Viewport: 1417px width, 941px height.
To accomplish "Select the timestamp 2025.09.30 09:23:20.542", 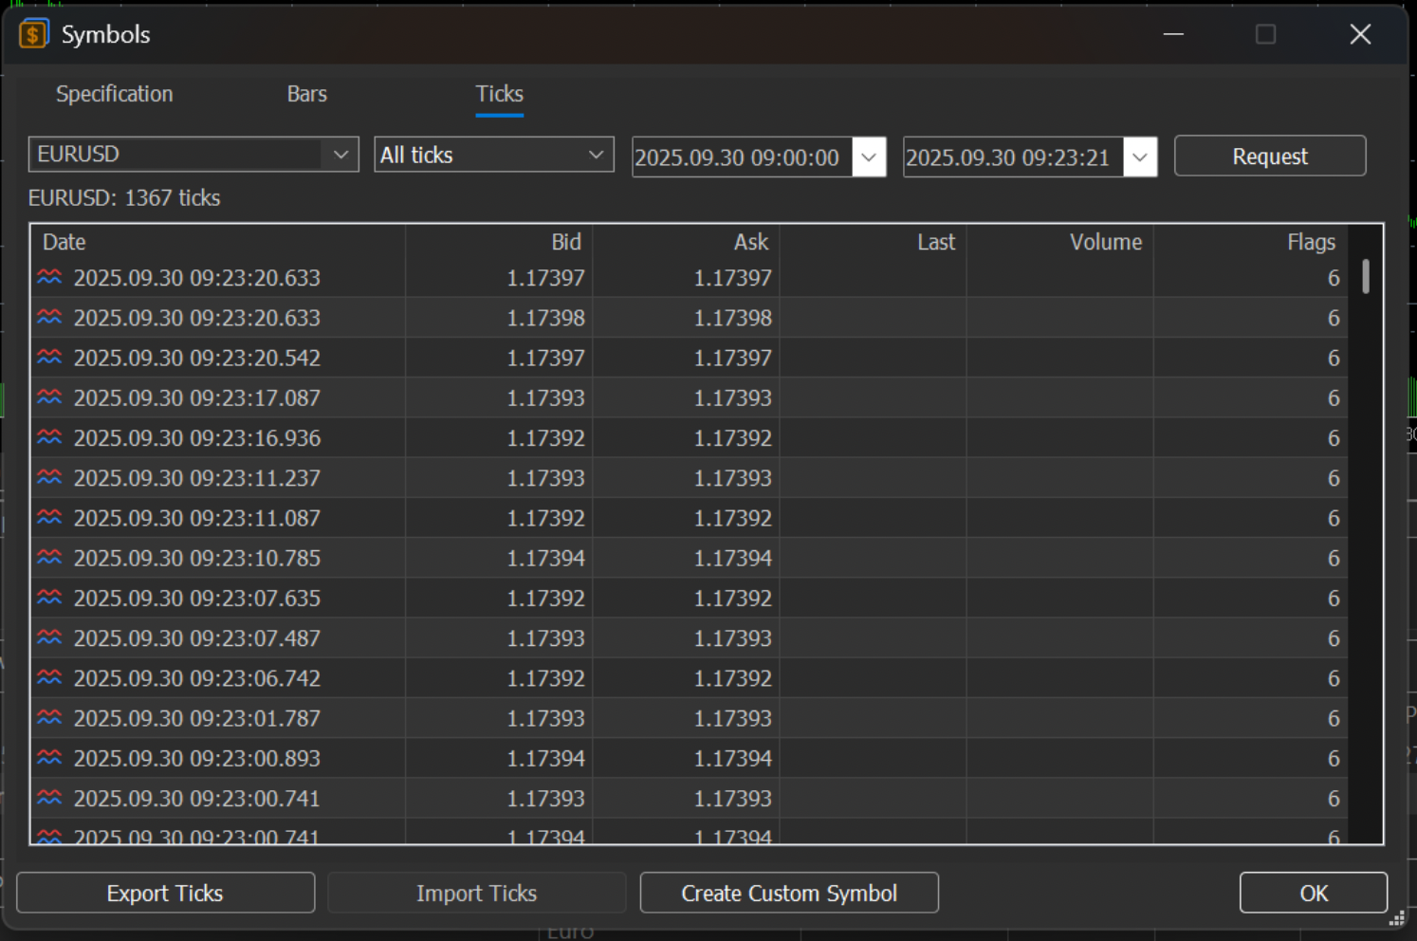I will [x=197, y=358].
